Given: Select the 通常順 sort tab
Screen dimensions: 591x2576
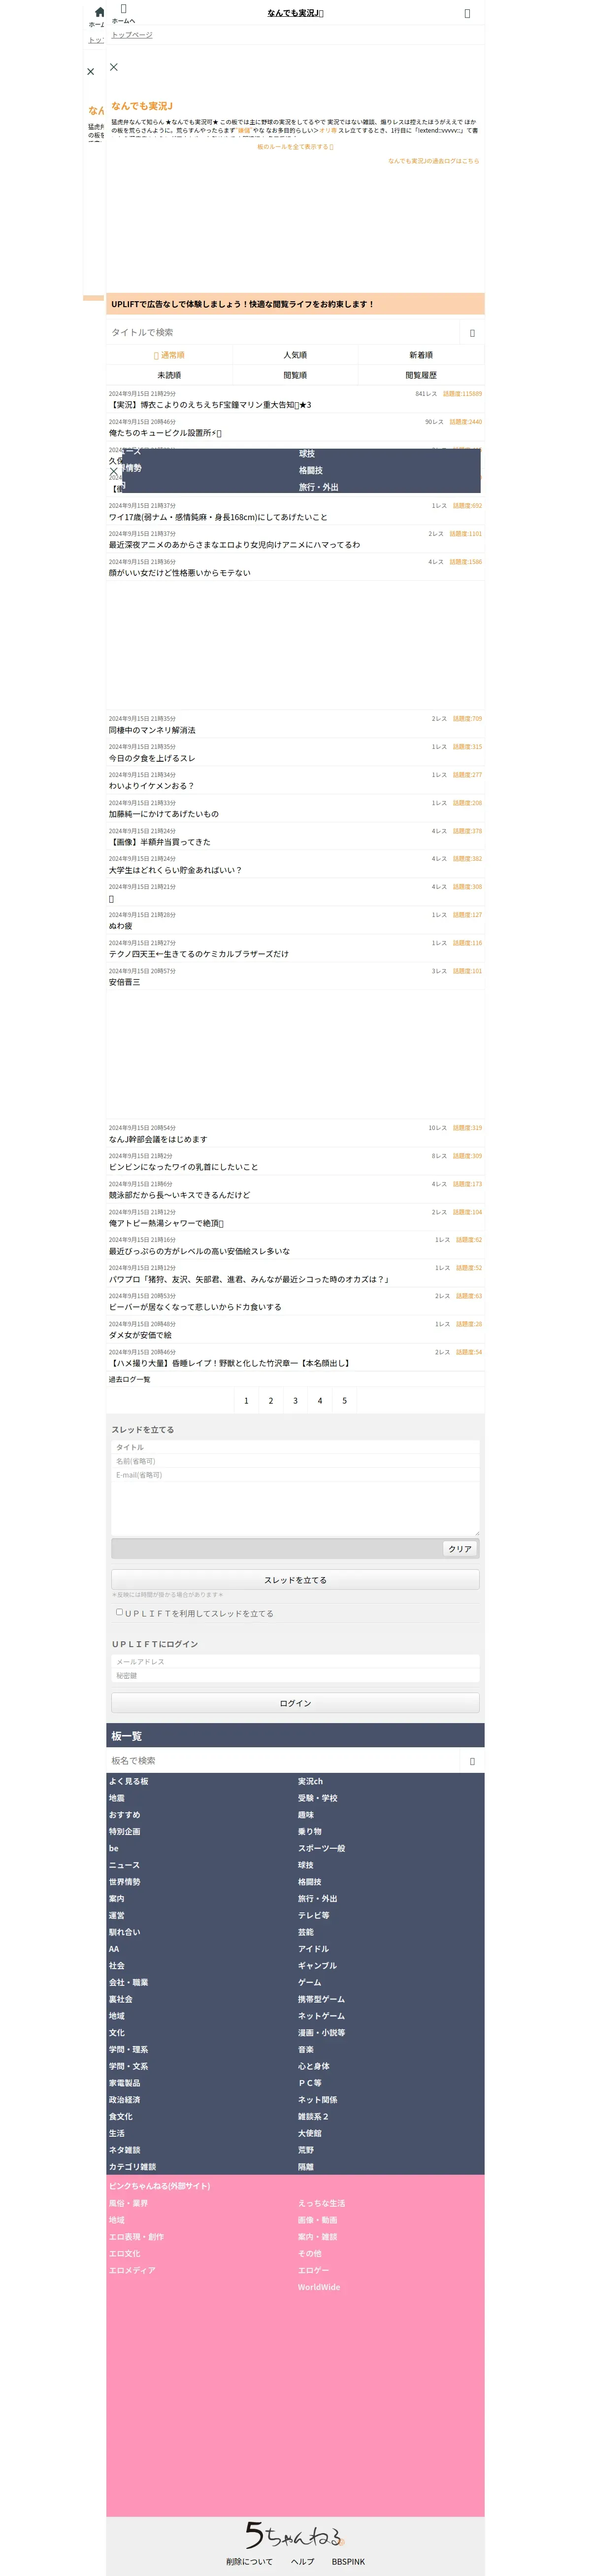Looking at the screenshot, I should pyautogui.click(x=170, y=355).
